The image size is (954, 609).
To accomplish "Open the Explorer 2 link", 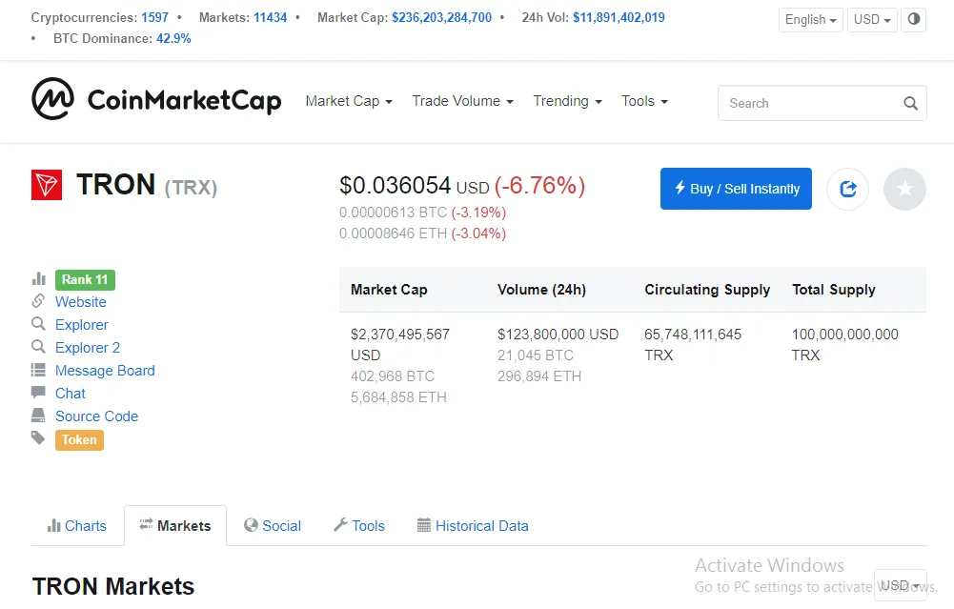I will coord(88,348).
